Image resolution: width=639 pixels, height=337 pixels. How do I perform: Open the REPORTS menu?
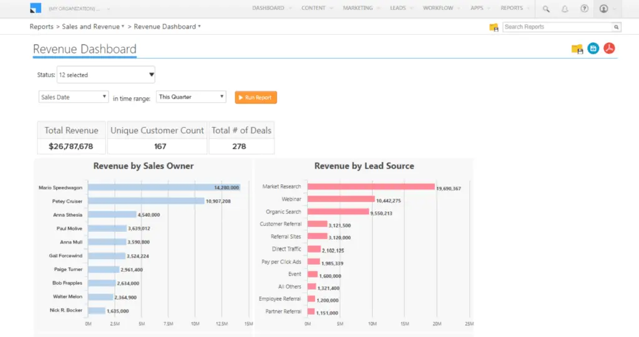pos(515,8)
